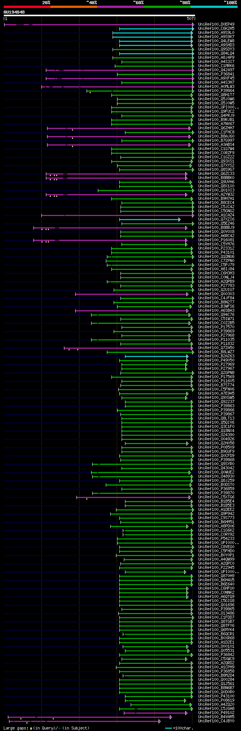241x731 pixels.
Task: Click the red 20% identity legend segment
Action: tap(27, 7)
